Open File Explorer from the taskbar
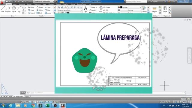 coord(18,106)
